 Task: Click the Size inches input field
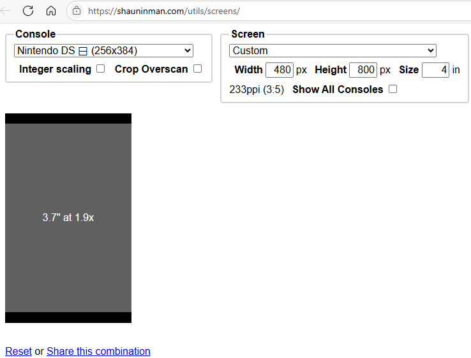pos(435,69)
